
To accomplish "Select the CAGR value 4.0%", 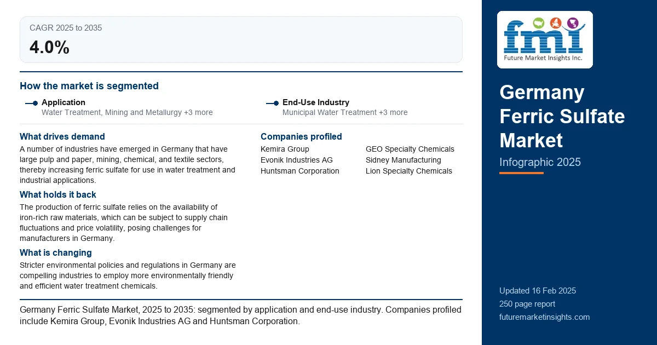I will point(49,48).
